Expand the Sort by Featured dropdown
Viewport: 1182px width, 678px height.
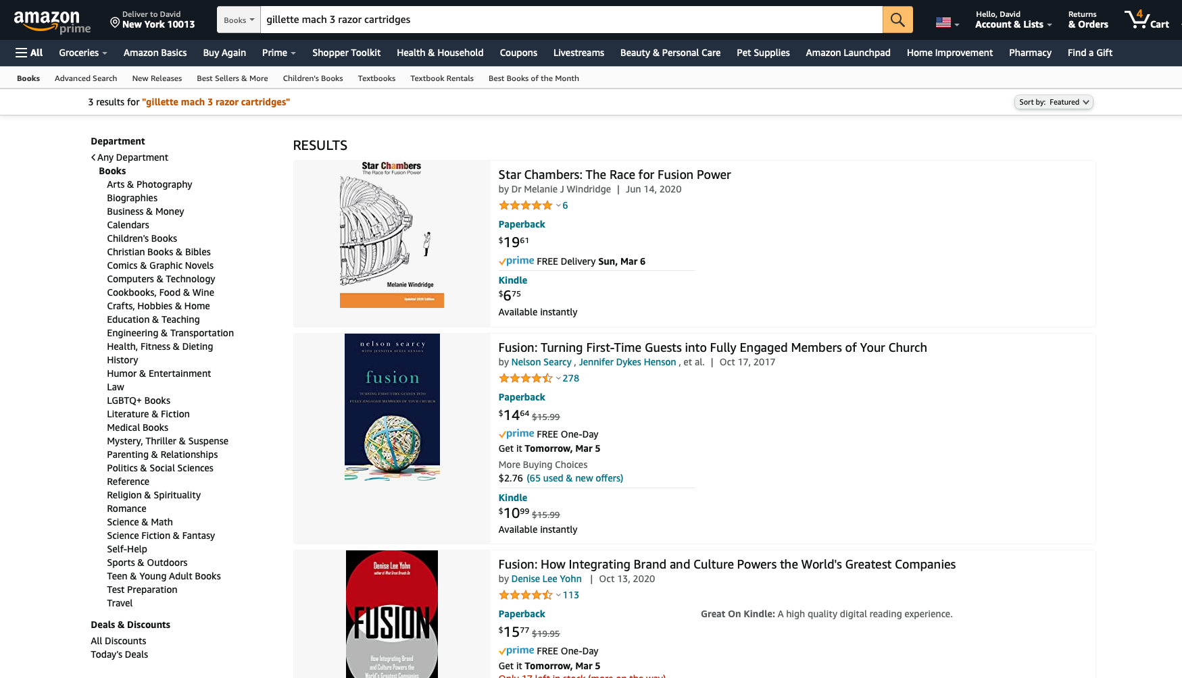point(1054,102)
